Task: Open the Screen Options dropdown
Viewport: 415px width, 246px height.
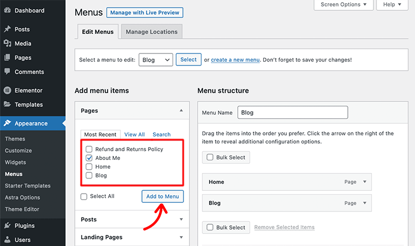Action: 343,4
